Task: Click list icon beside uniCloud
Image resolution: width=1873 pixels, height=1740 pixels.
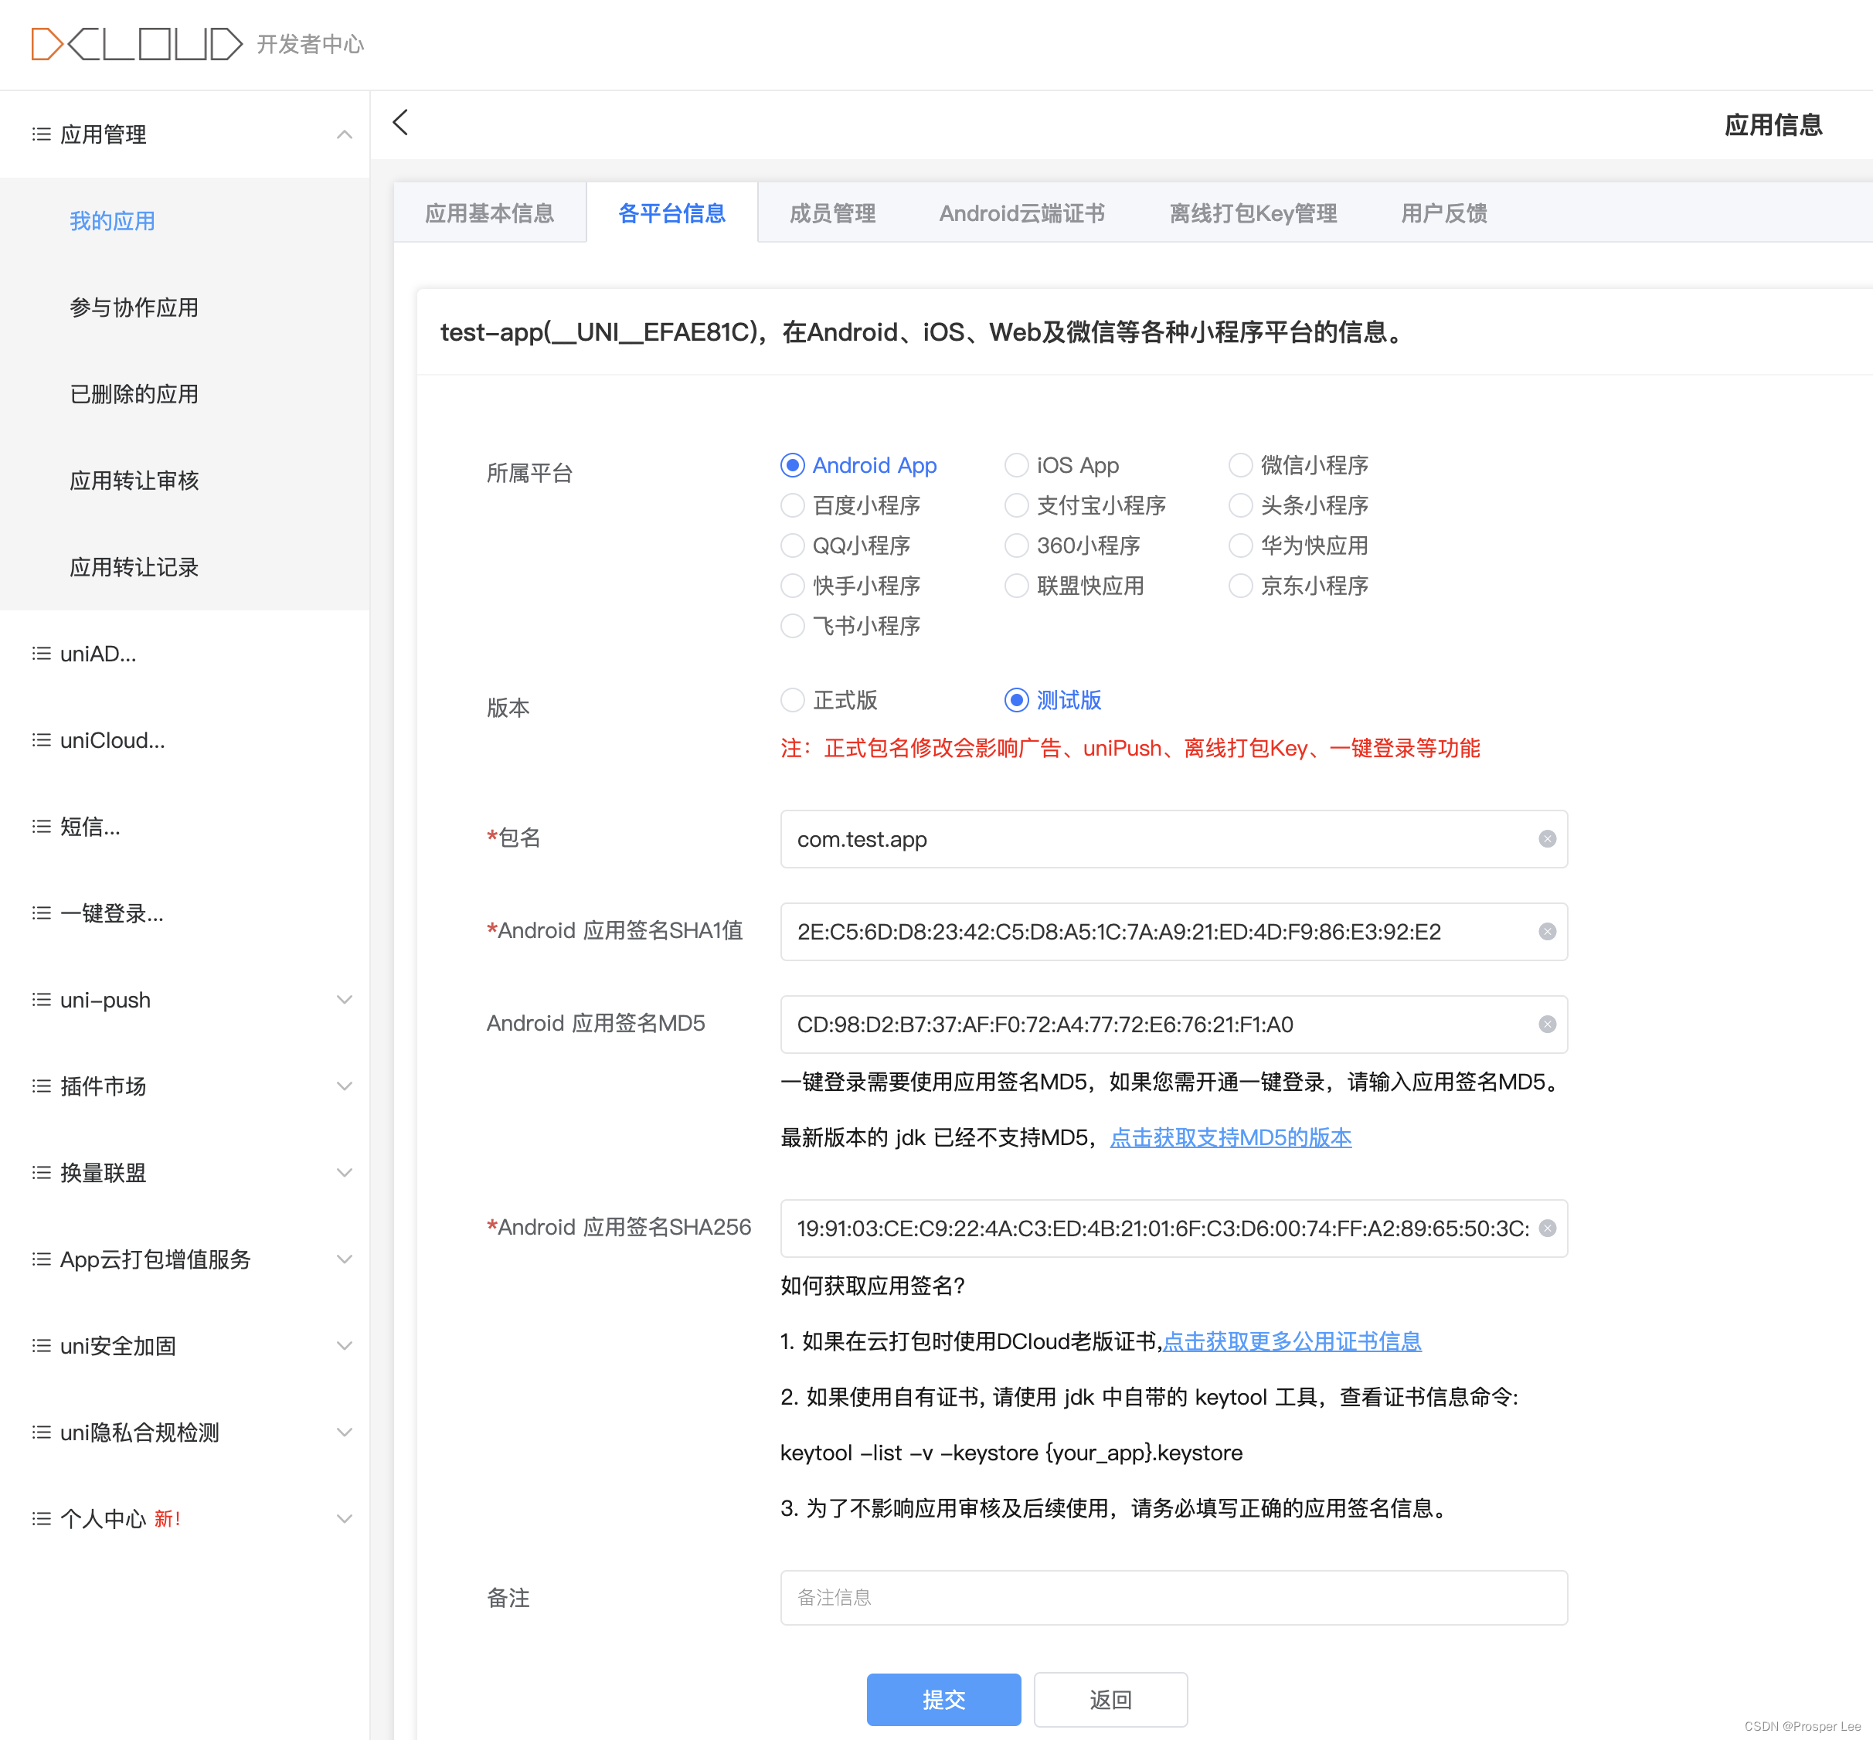Action: pos(42,740)
